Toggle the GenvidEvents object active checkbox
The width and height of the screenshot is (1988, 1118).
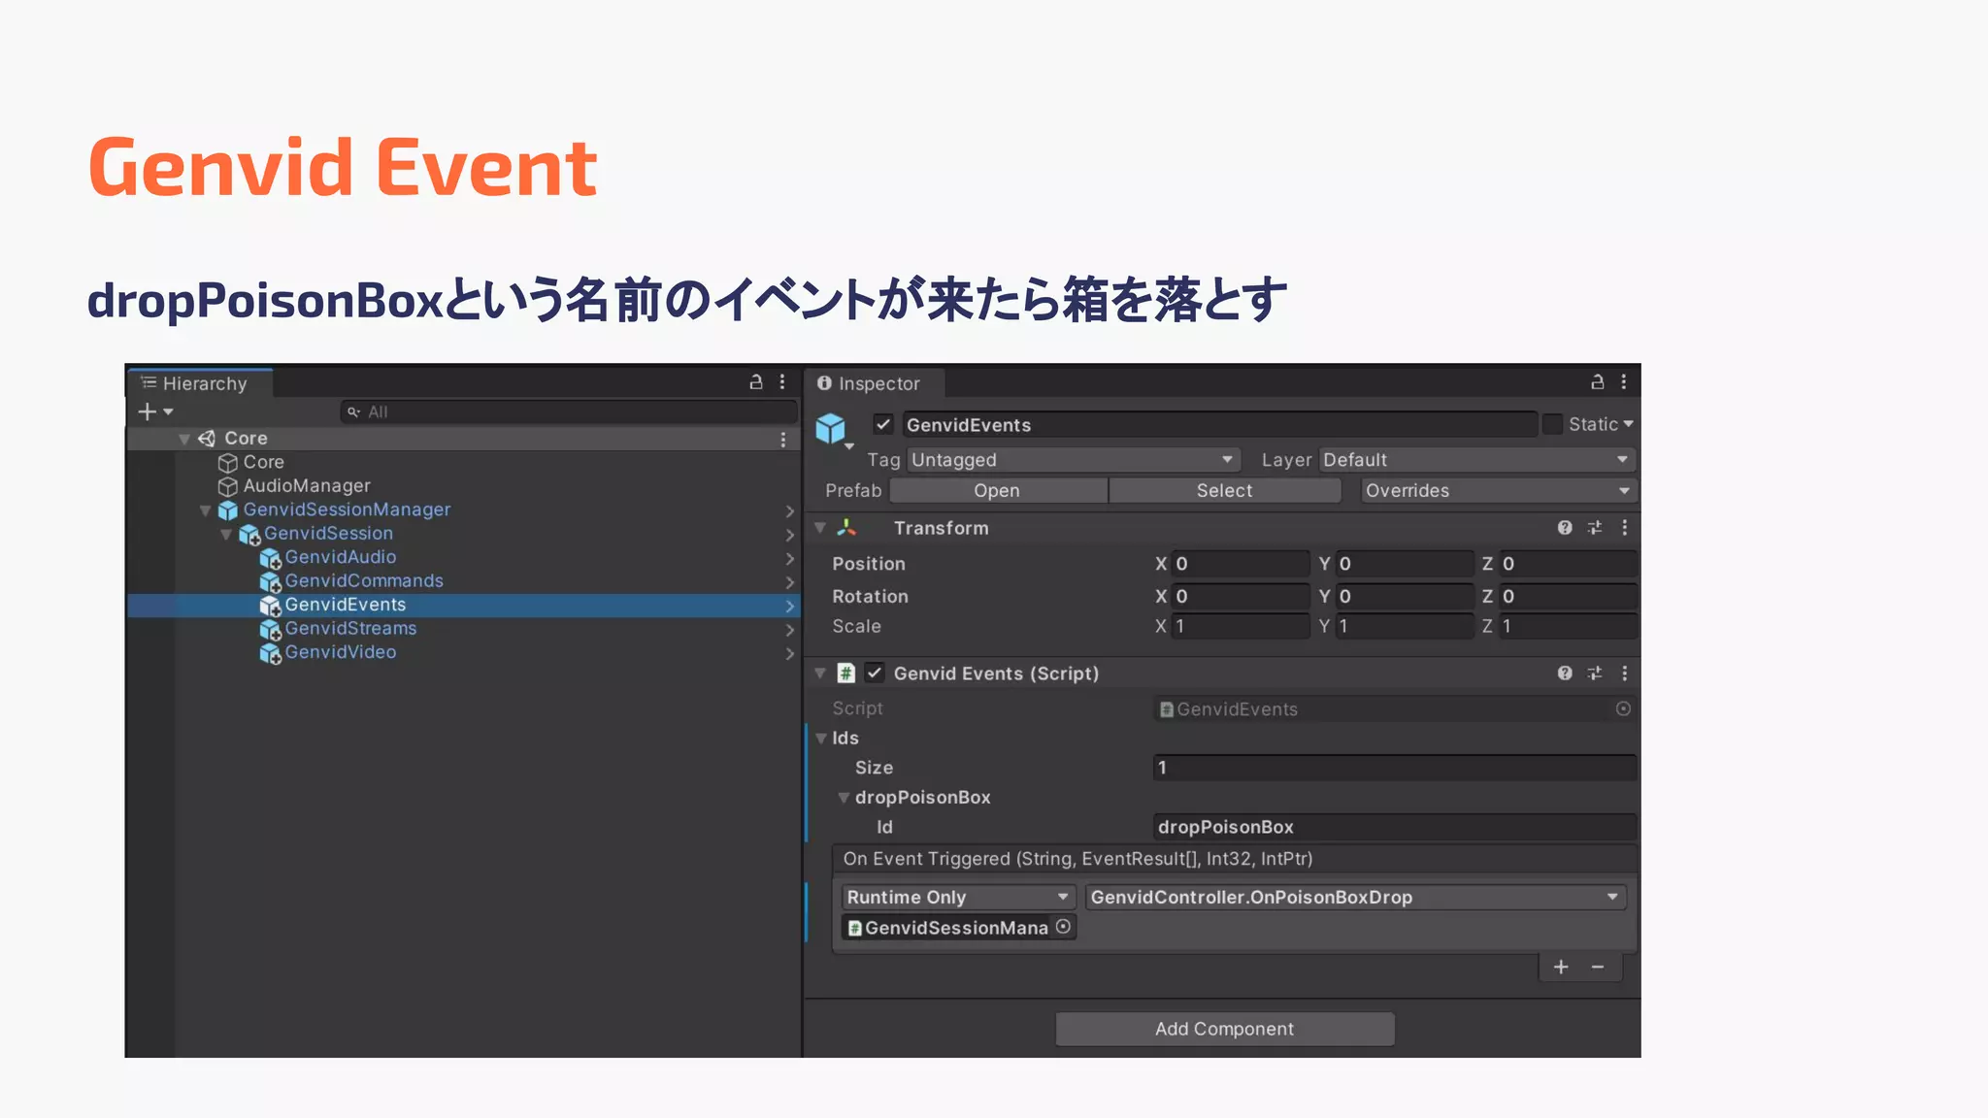[883, 424]
